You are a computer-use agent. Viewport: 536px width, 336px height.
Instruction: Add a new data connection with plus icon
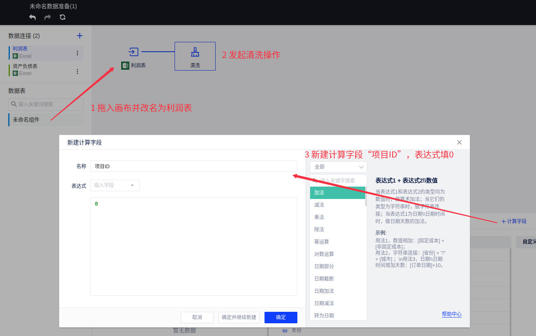coord(80,36)
